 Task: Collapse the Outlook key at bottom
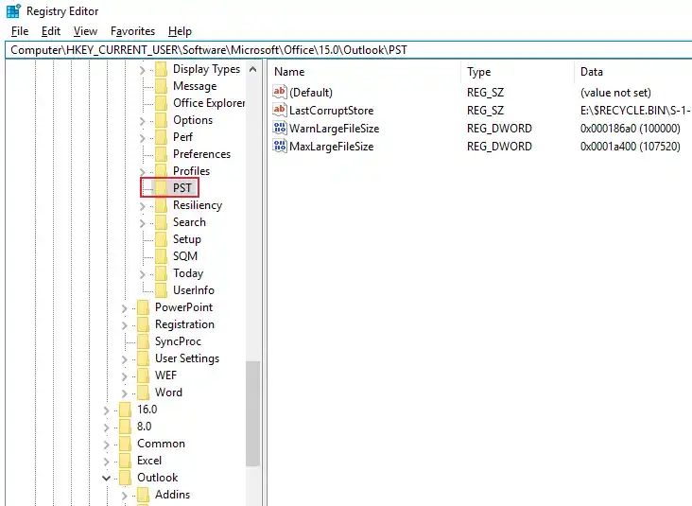coord(107,478)
